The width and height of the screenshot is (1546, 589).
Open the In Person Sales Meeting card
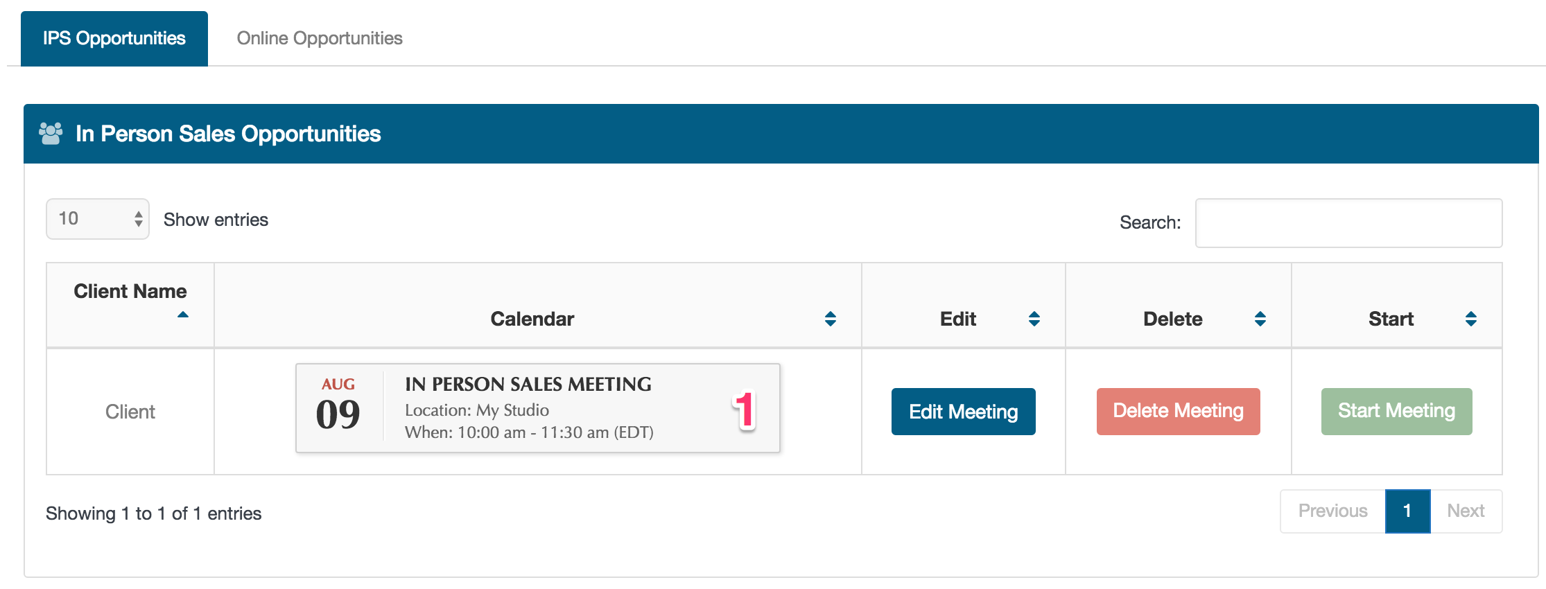click(538, 408)
